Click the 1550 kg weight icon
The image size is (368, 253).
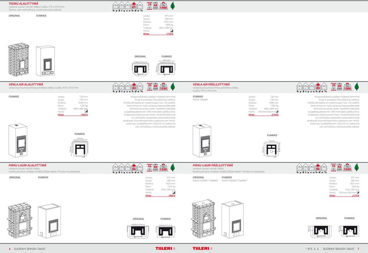coord(163,168)
